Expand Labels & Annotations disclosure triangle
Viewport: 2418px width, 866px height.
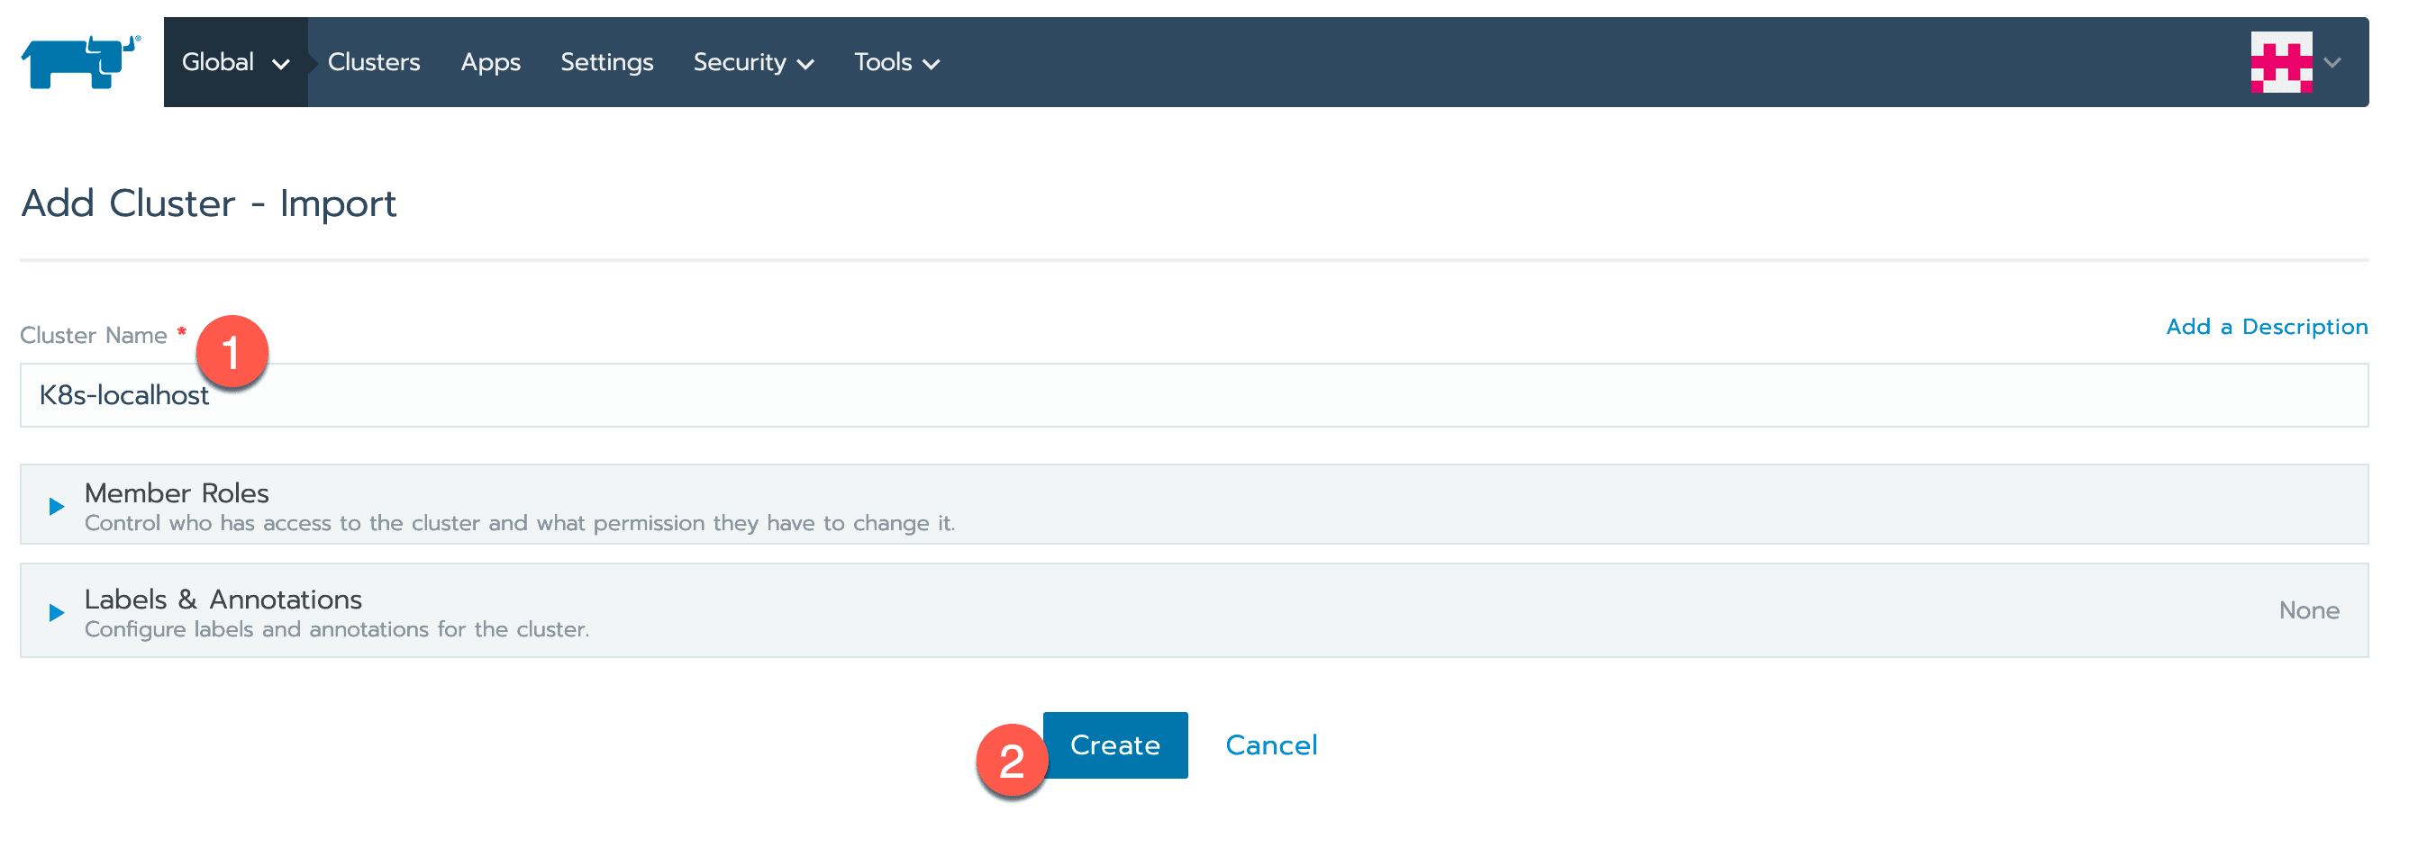click(57, 613)
